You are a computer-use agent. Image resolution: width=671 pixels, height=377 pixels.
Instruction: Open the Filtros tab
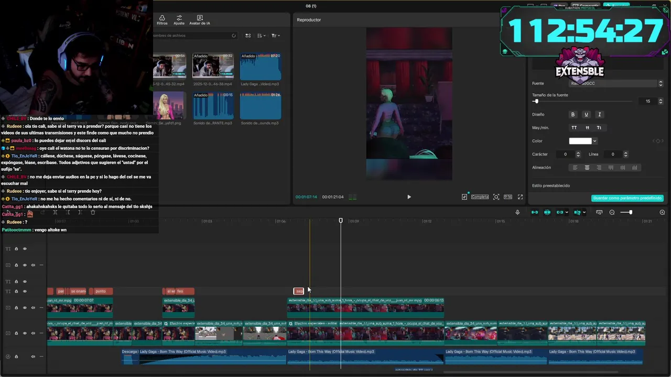tap(162, 20)
